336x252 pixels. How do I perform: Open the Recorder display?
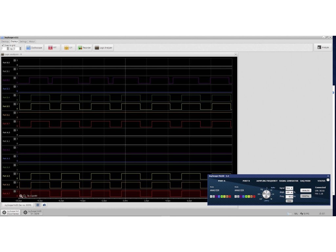click(84, 48)
